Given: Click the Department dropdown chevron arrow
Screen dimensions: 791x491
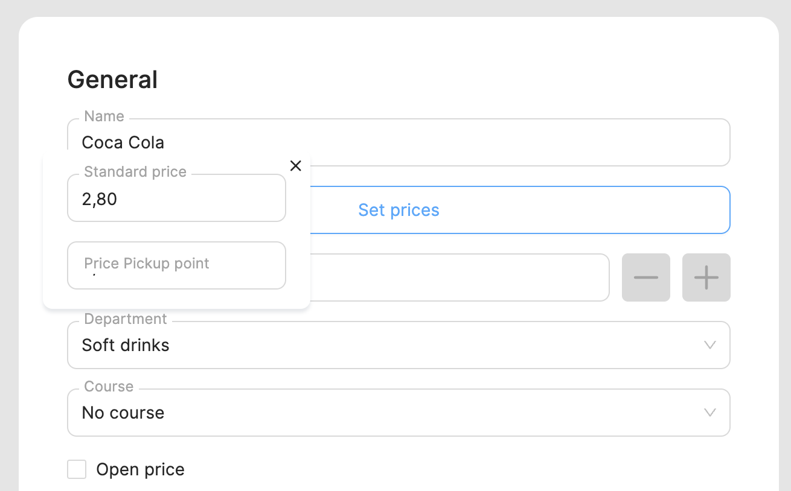Looking at the screenshot, I should pos(710,345).
